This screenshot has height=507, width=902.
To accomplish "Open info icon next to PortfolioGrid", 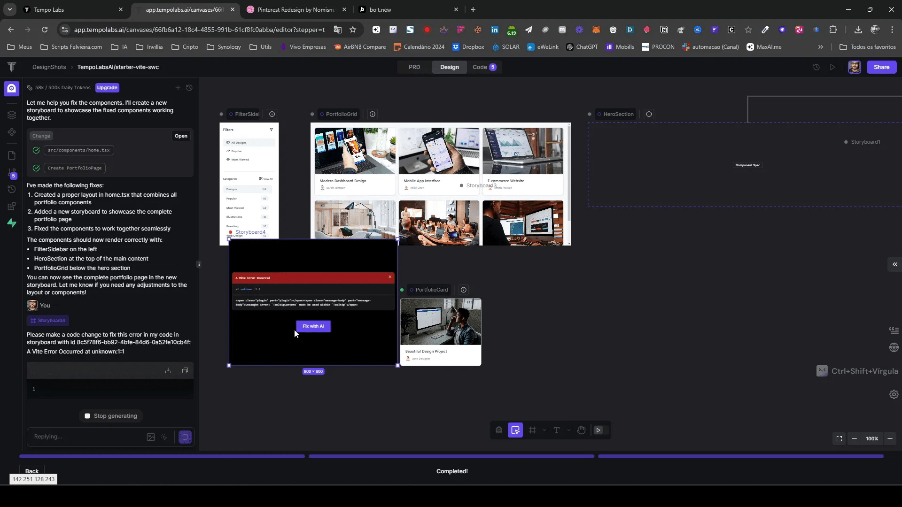I will click(x=373, y=114).
